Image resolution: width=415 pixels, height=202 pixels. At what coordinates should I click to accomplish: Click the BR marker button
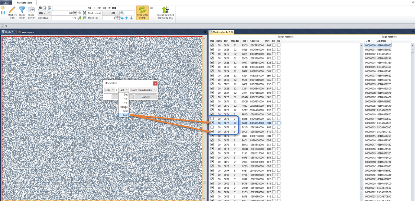coord(104,8)
